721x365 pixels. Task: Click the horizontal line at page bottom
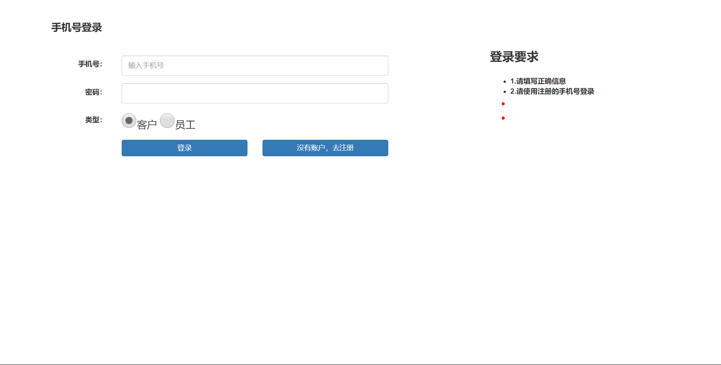[x=360, y=364]
